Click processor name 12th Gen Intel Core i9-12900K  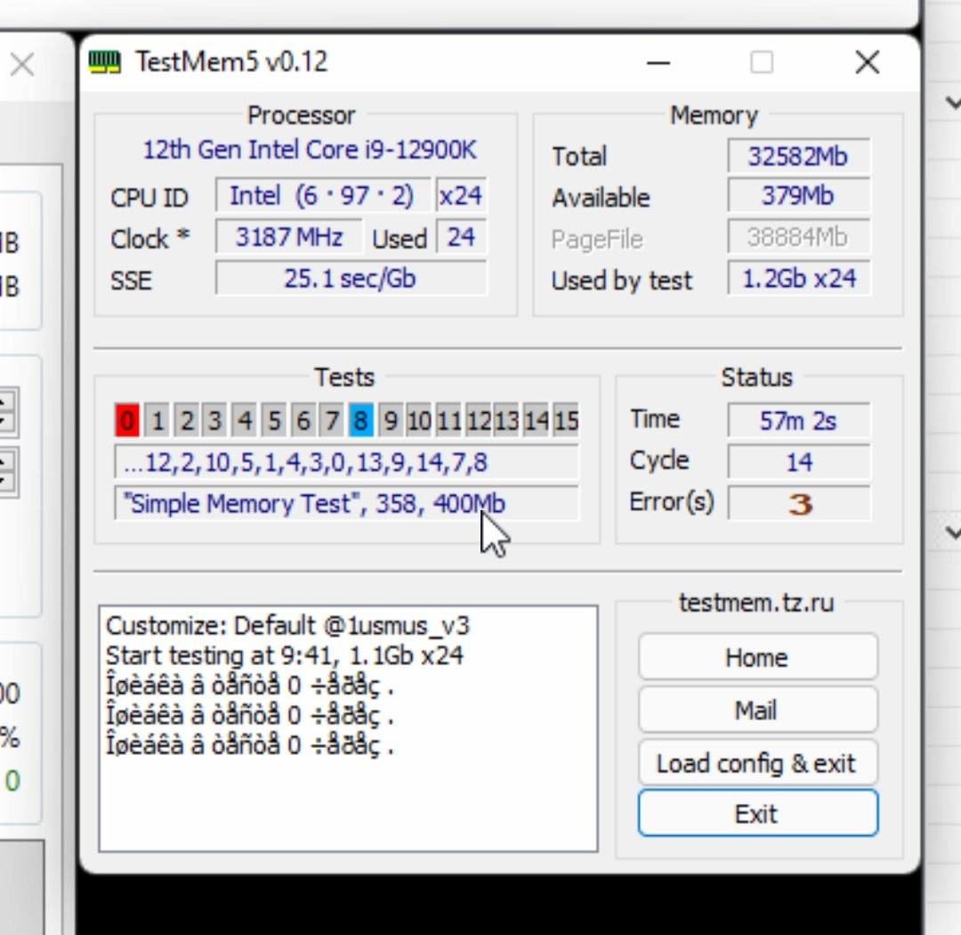point(310,150)
